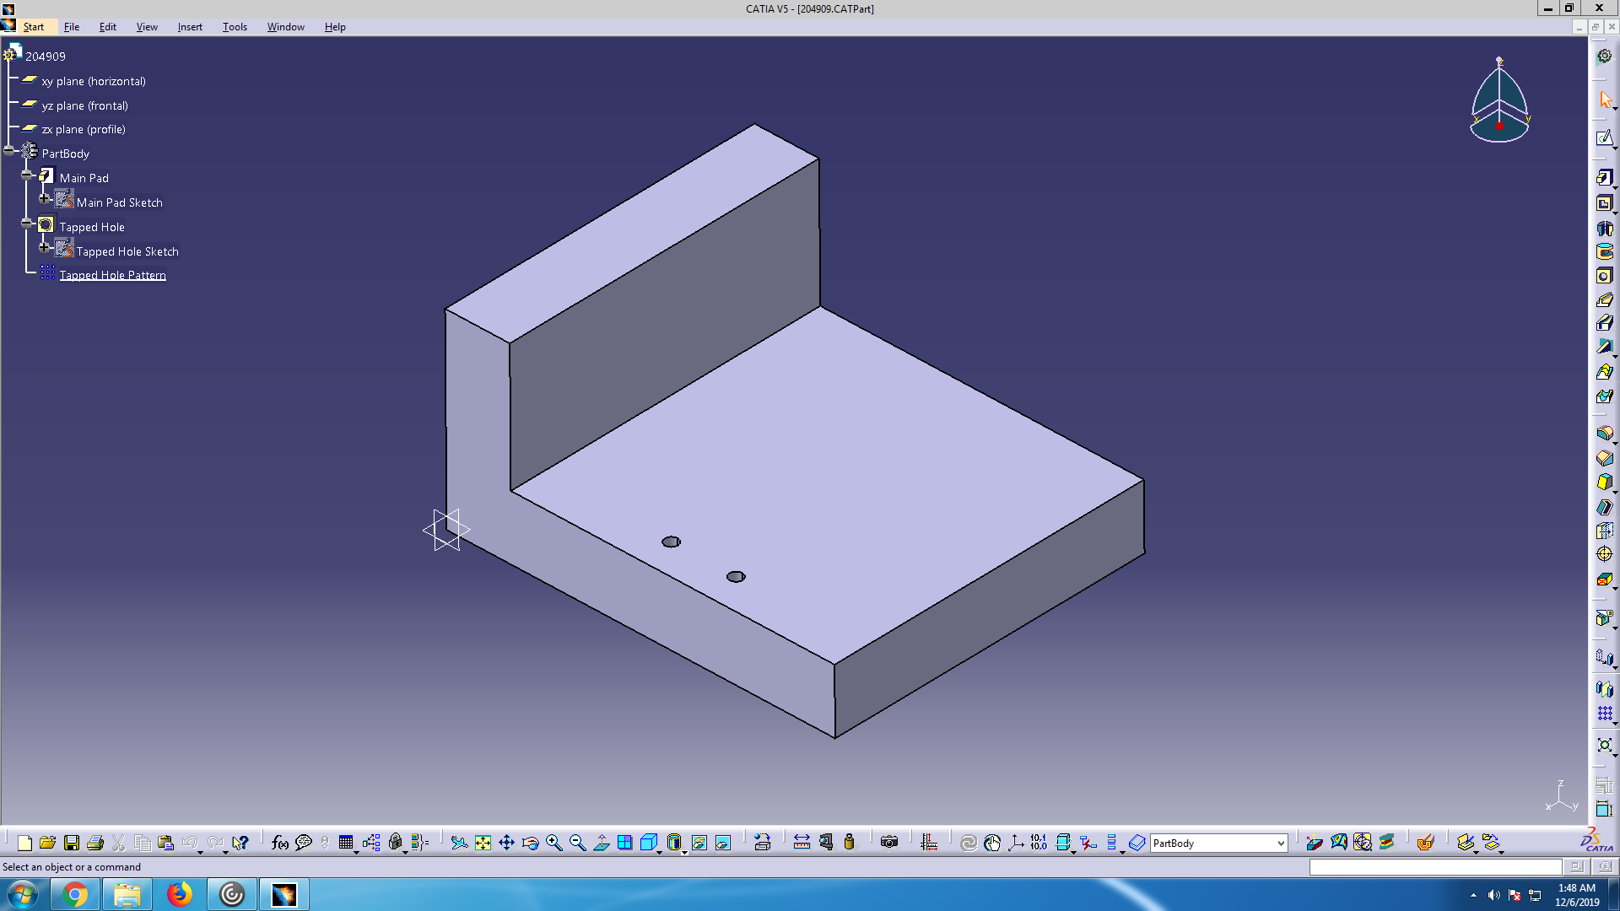Click the Zoom In magnifier icon
The height and width of the screenshot is (911, 1620).
tap(554, 843)
